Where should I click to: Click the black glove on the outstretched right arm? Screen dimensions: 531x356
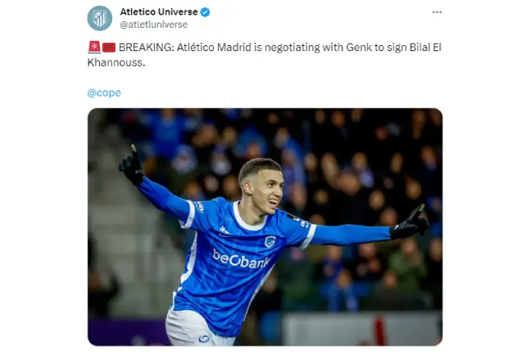click(x=409, y=222)
